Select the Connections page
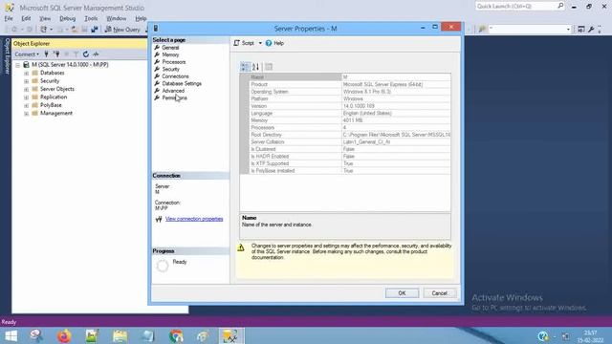Image resolution: width=612 pixels, height=344 pixels. tap(175, 76)
